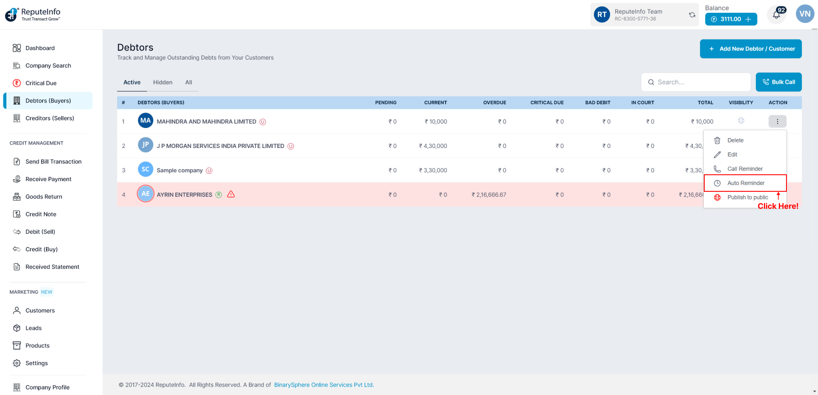
Task: Select Auto Reminder from the action menu
Action: (746, 183)
